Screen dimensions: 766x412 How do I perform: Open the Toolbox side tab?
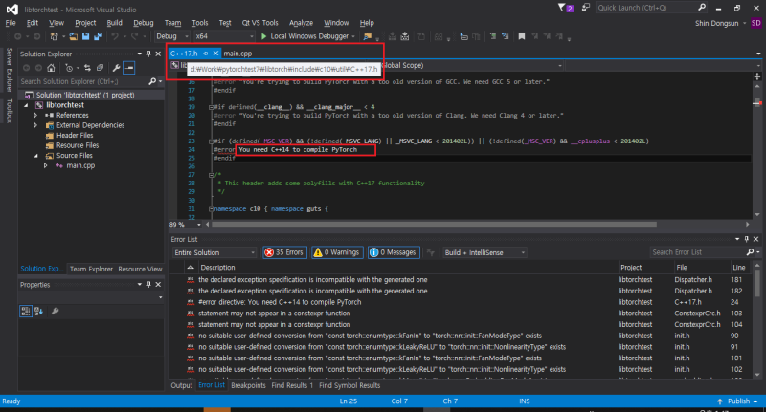pos(9,111)
